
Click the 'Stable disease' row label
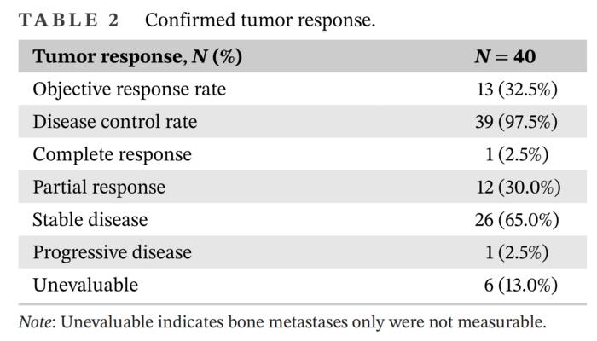(x=90, y=219)
